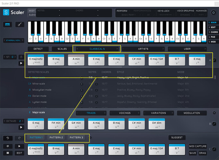Viewport: 219px width, 160px height.
Task: Click the MODULATION button
Action: click(x=192, y=113)
